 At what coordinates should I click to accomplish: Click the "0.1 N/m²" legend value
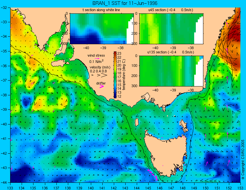[x=96, y=61]
